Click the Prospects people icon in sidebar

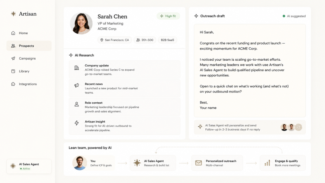pos(13,46)
